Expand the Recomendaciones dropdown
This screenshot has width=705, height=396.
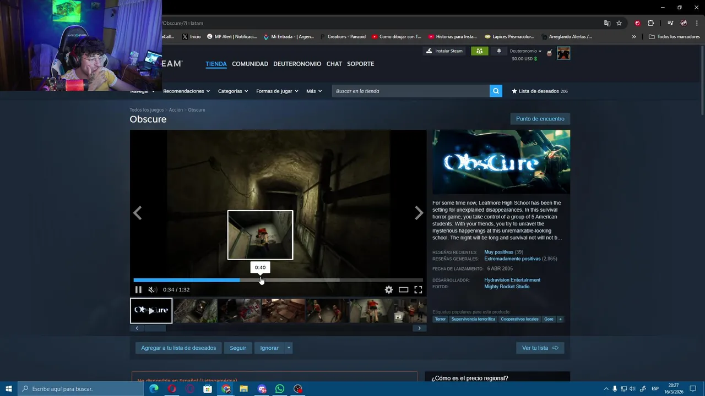(x=187, y=91)
